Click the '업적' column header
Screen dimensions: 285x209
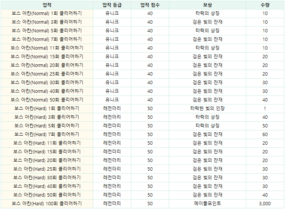point(47,5)
